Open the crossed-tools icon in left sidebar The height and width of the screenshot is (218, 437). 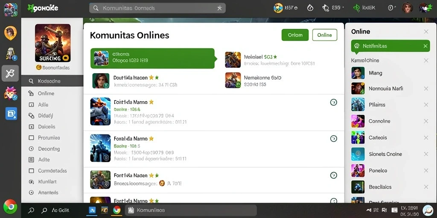tap(10, 73)
